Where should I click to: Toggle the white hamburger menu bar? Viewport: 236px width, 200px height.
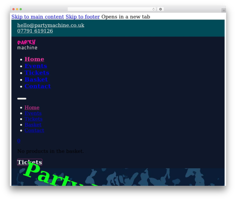coord(22,99)
